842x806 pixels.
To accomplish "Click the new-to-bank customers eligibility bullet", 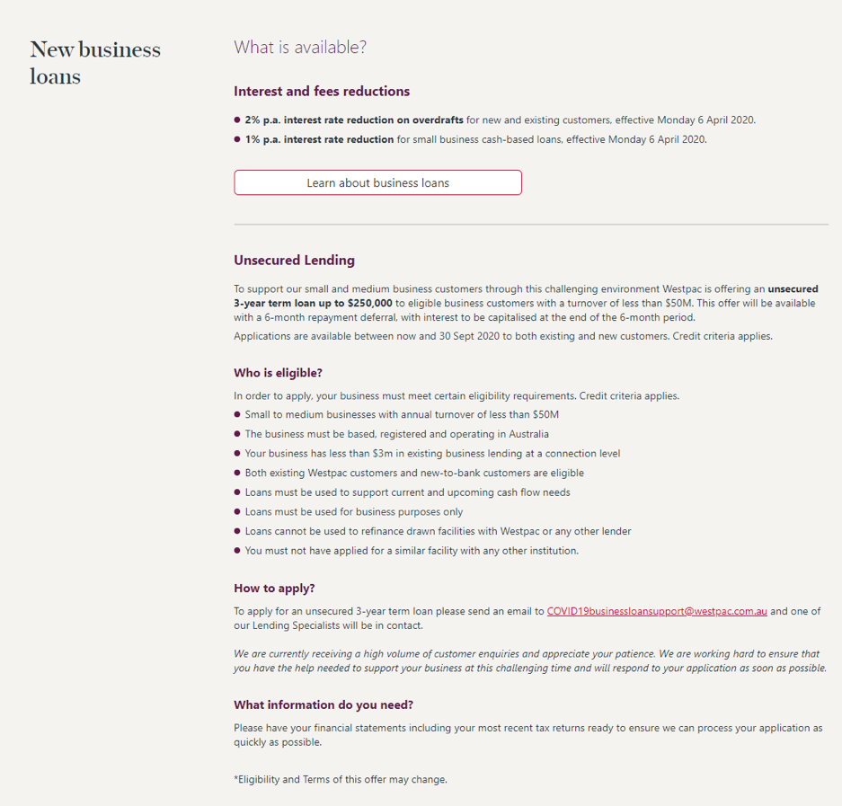I will coord(413,473).
